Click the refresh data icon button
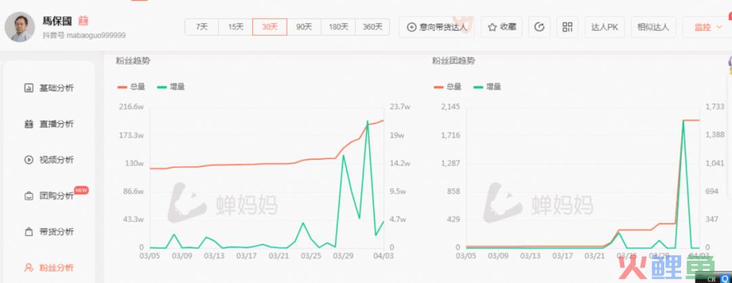This screenshot has width=732, height=283. click(540, 27)
